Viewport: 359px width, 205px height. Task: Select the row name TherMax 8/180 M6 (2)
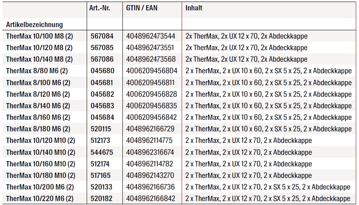click(38, 129)
